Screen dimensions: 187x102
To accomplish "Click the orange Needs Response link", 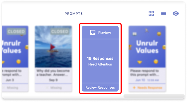I will 150,88.
